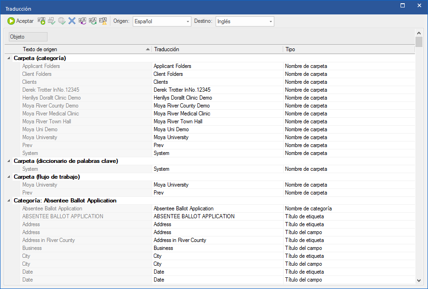
Task: Maximize the Traducción window
Action: (x=402, y=6)
